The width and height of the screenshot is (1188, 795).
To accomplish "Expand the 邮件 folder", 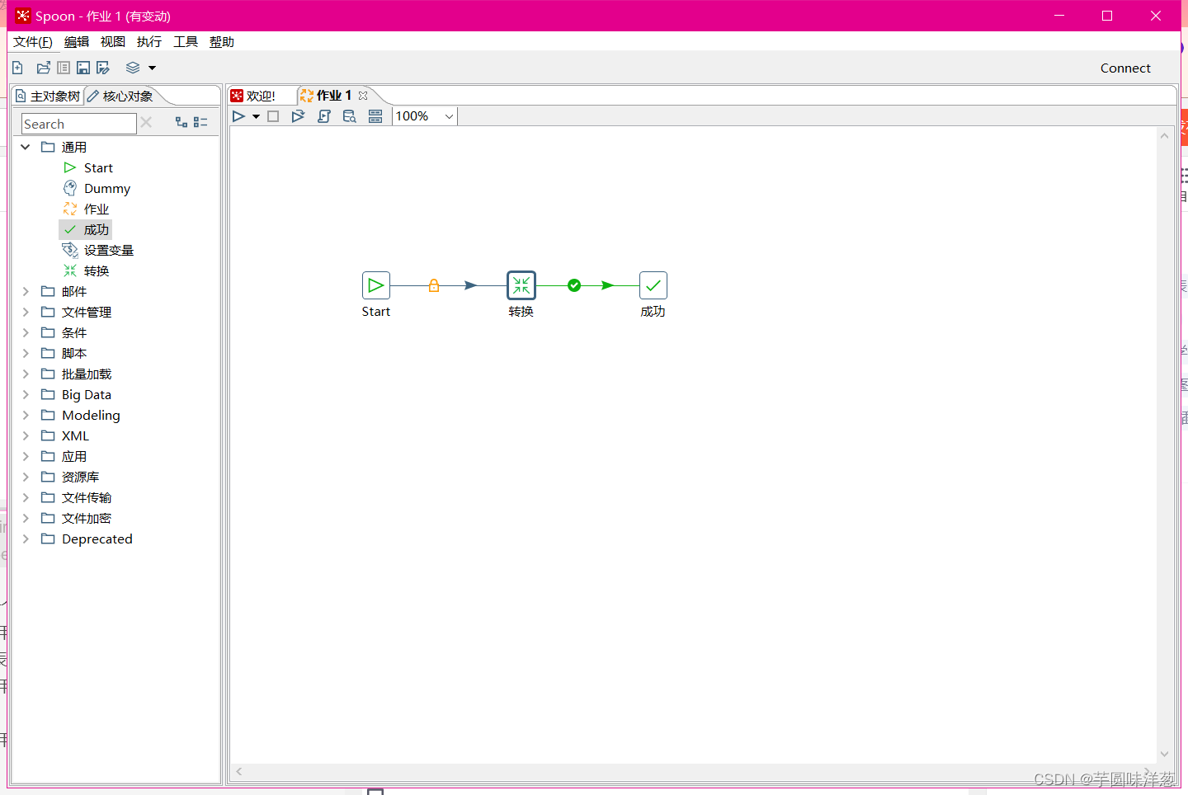I will [x=26, y=291].
